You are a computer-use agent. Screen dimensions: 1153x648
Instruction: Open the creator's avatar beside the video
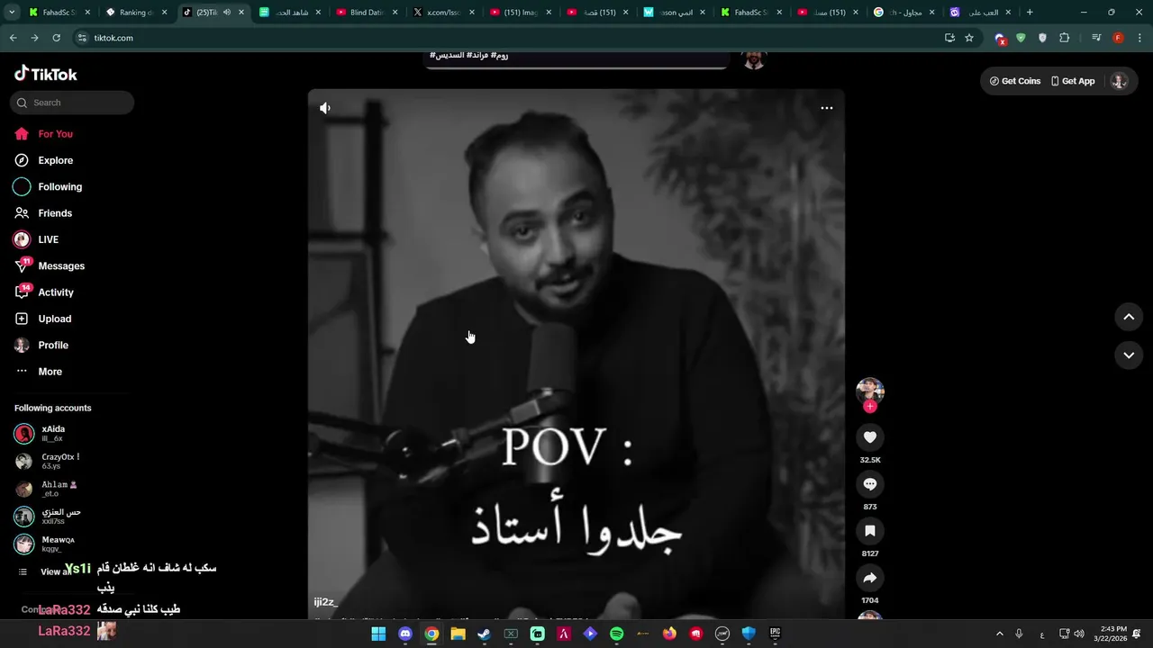point(870,390)
